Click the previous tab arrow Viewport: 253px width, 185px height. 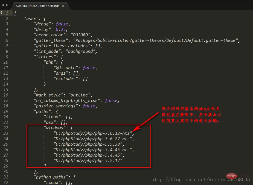tap(3, 5)
